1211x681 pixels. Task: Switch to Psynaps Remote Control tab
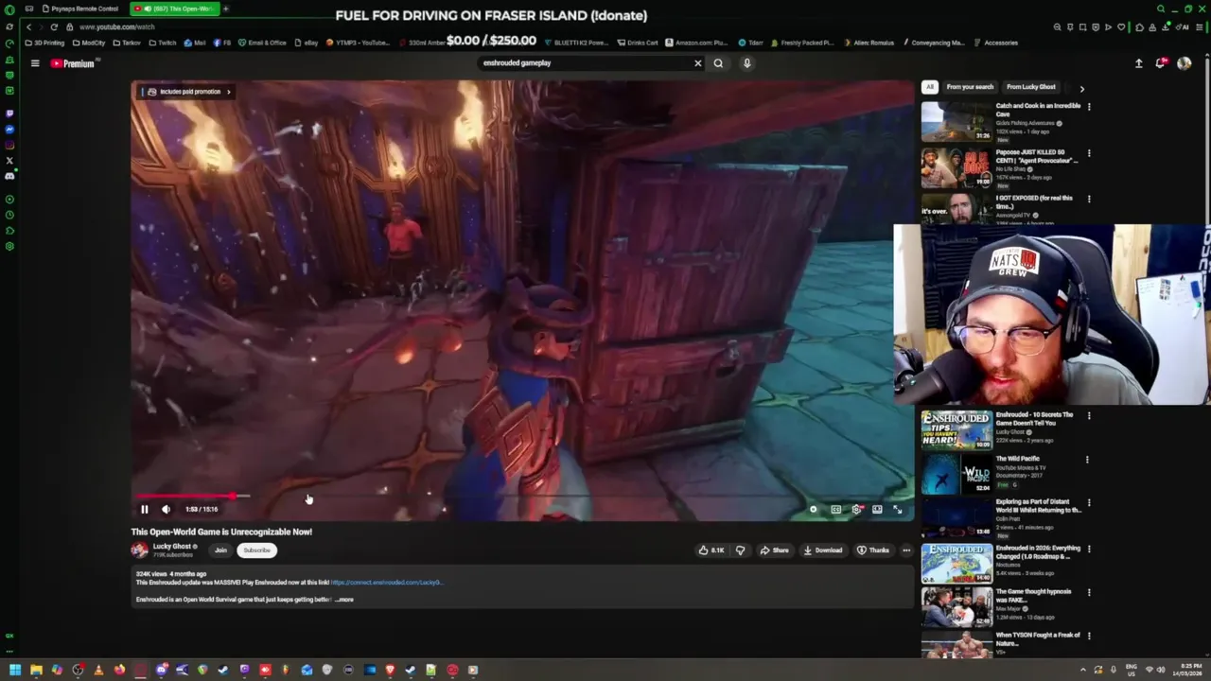(x=80, y=9)
